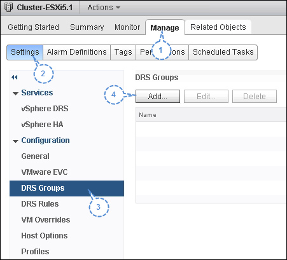Viewport: 287px width, 260px height.
Task: Click the Add... button for DRS Groups
Action: (158, 97)
